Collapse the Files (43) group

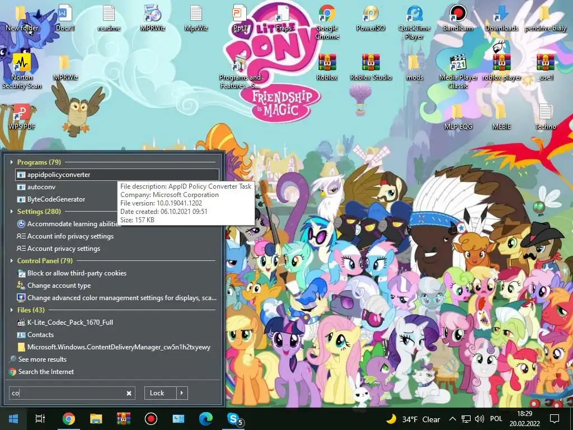click(x=11, y=310)
